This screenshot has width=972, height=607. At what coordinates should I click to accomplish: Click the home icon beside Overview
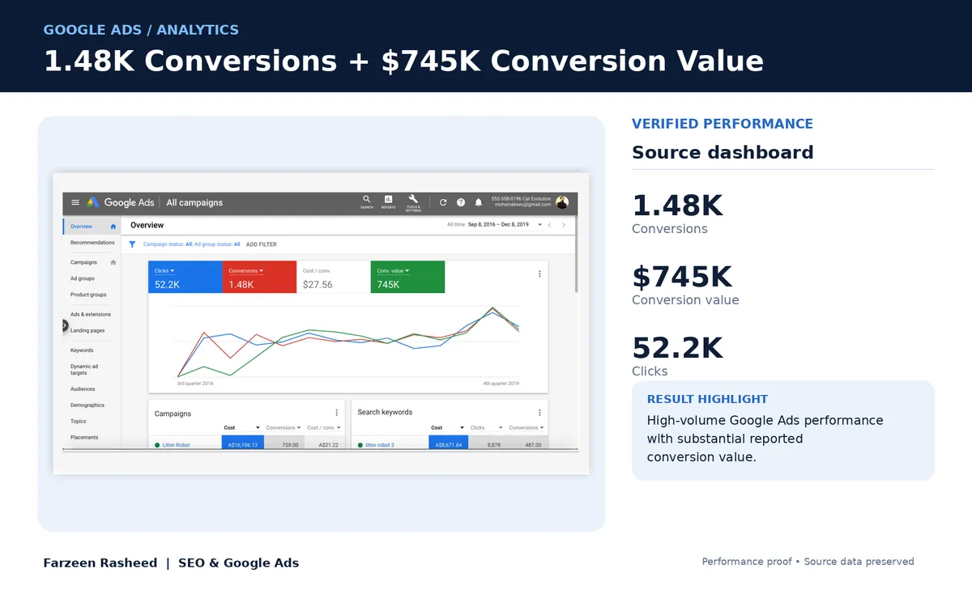(x=113, y=227)
